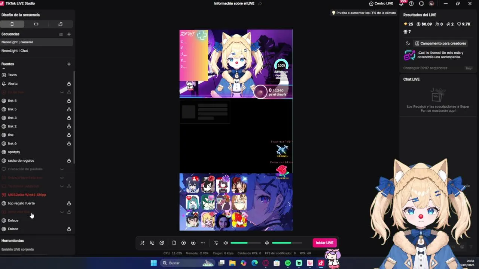This screenshot has height=269, width=479.
Task: Open the audio mixer settings icon
Action: coord(216,243)
